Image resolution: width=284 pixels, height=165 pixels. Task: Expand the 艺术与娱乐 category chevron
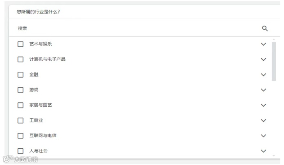[263, 44]
